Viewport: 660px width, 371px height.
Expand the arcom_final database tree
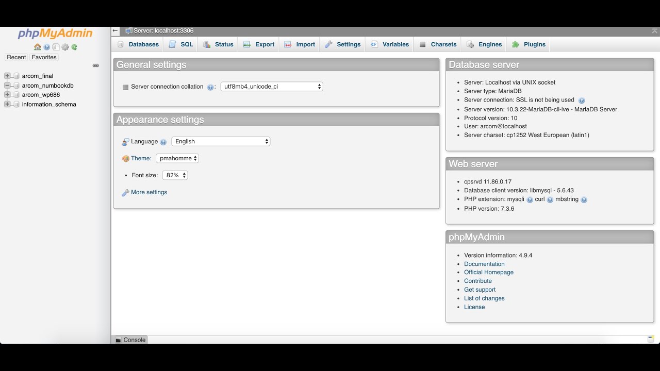tap(7, 76)
